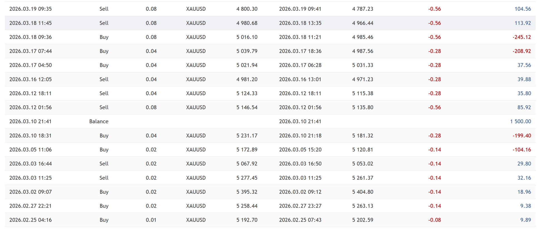Select the 1 500.00 balance deposit amount
542x230 pixels.
pyautogui.click(x=520, y=122)
